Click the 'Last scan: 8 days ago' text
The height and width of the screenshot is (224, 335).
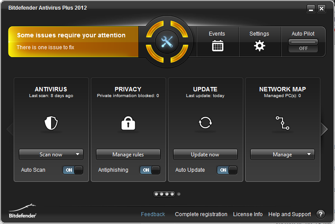pyautogui.click(x=51, y=96)
